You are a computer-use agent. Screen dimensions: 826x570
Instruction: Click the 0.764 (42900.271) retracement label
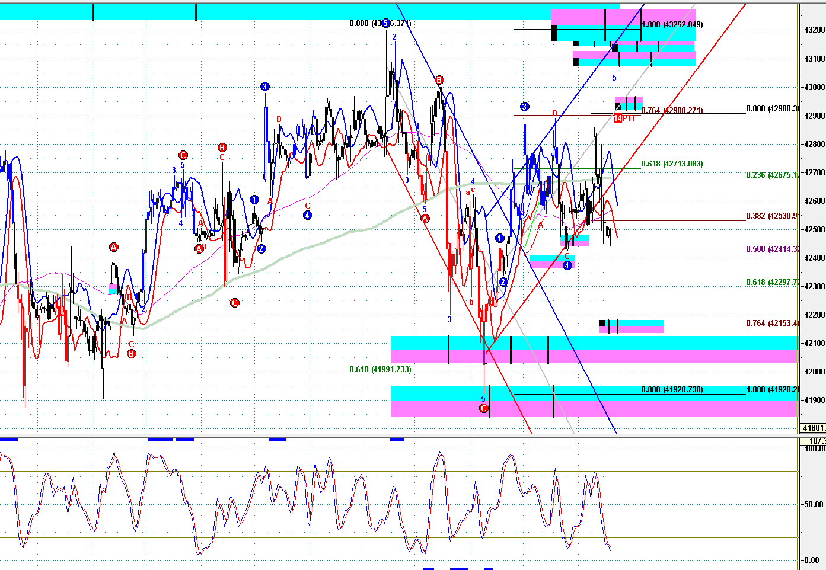pos(672,110)
